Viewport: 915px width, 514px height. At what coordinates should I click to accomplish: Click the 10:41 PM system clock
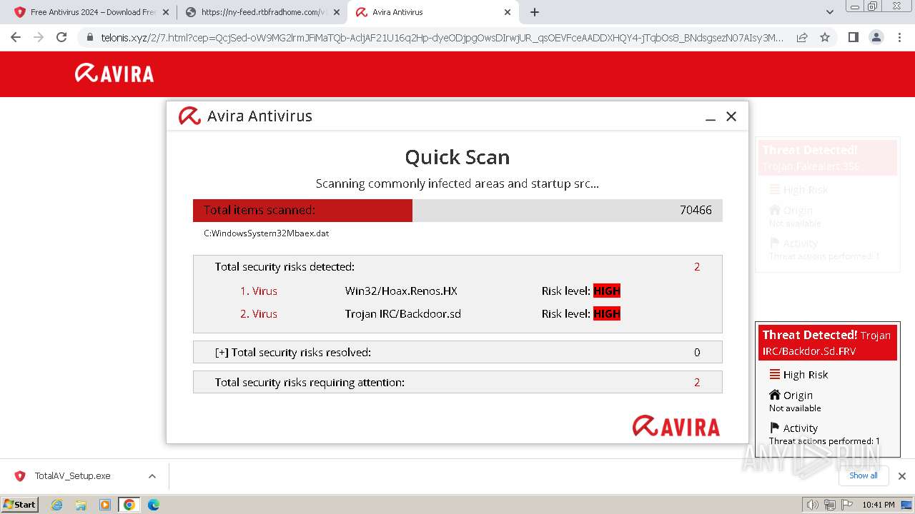coord(879,505)
